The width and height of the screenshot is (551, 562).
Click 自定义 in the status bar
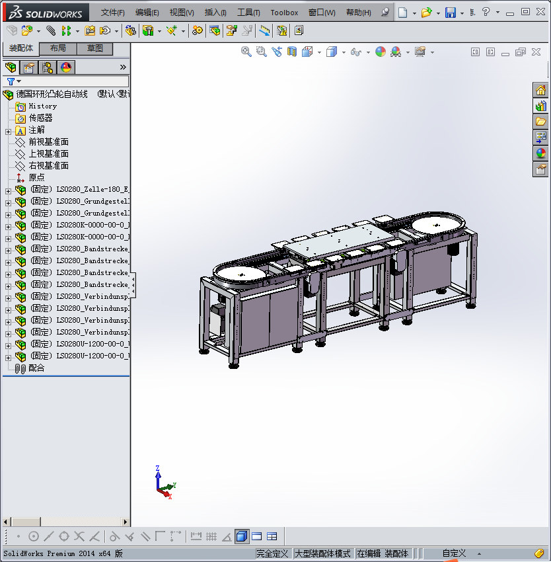tap(454, 553)
